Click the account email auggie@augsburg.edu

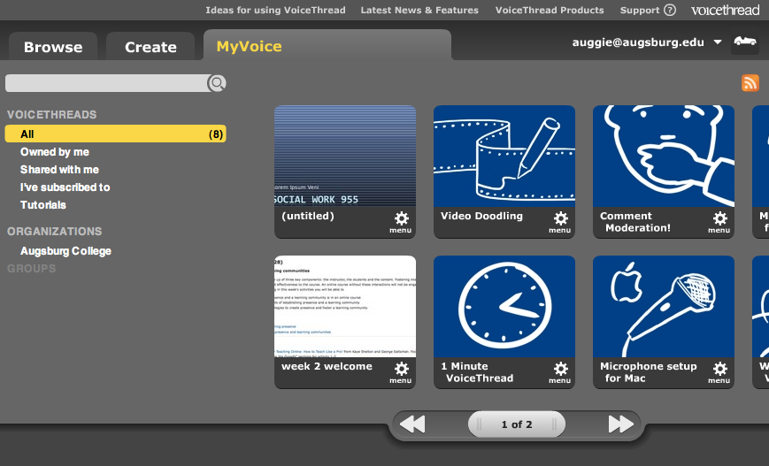point(638,42)
